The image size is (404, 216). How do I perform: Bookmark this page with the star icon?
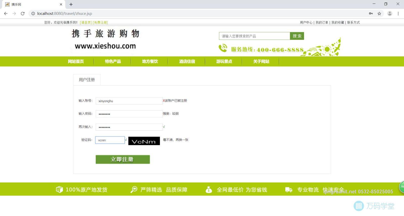pyautogui.click(x=379, y=14)
